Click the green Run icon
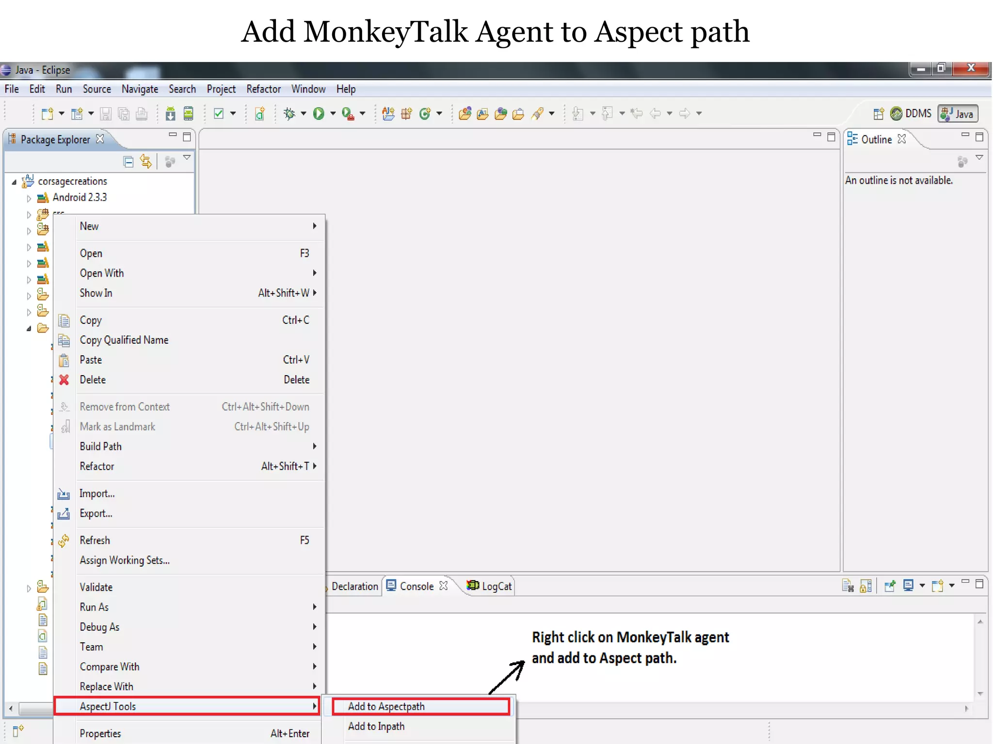 tap(319, 114)
